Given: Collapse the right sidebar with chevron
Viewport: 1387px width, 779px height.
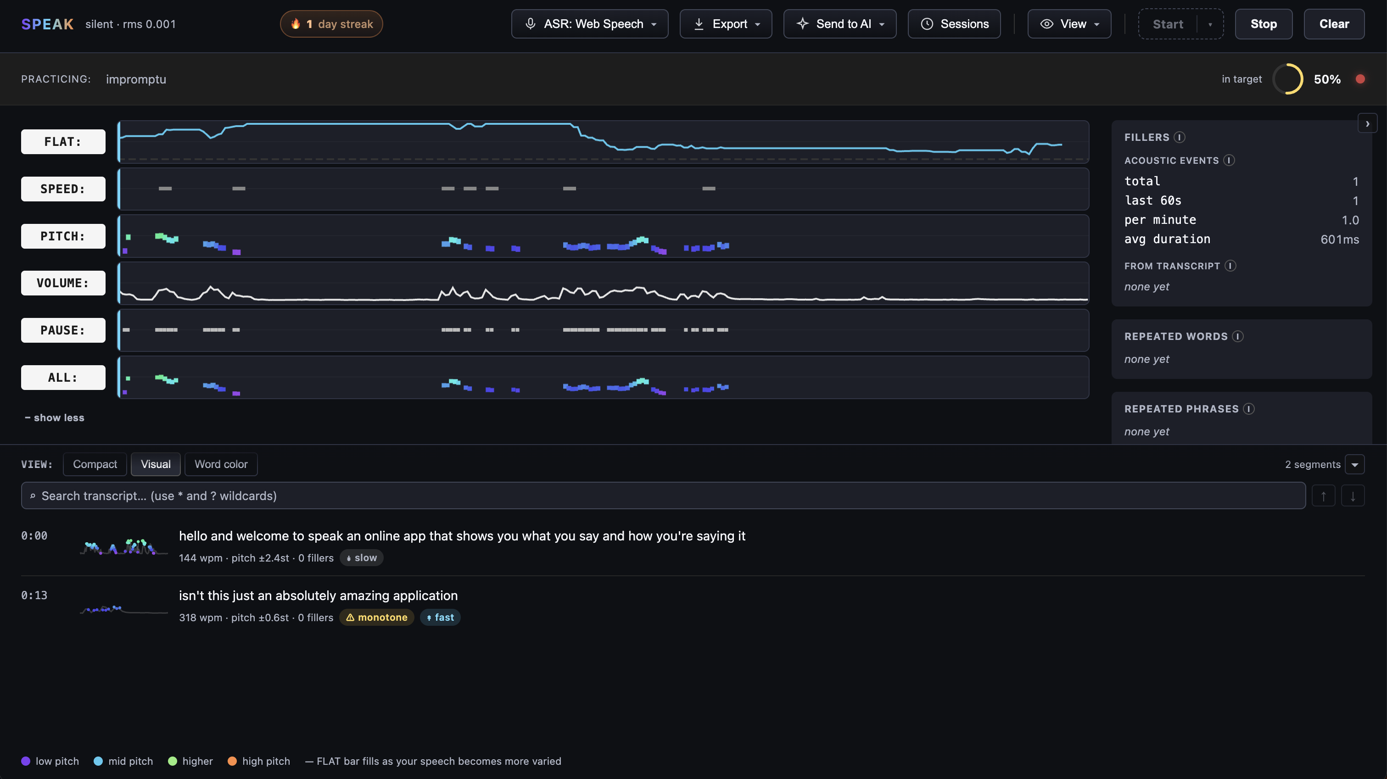Looking at the screenshot, I should tap(1367, 123).
